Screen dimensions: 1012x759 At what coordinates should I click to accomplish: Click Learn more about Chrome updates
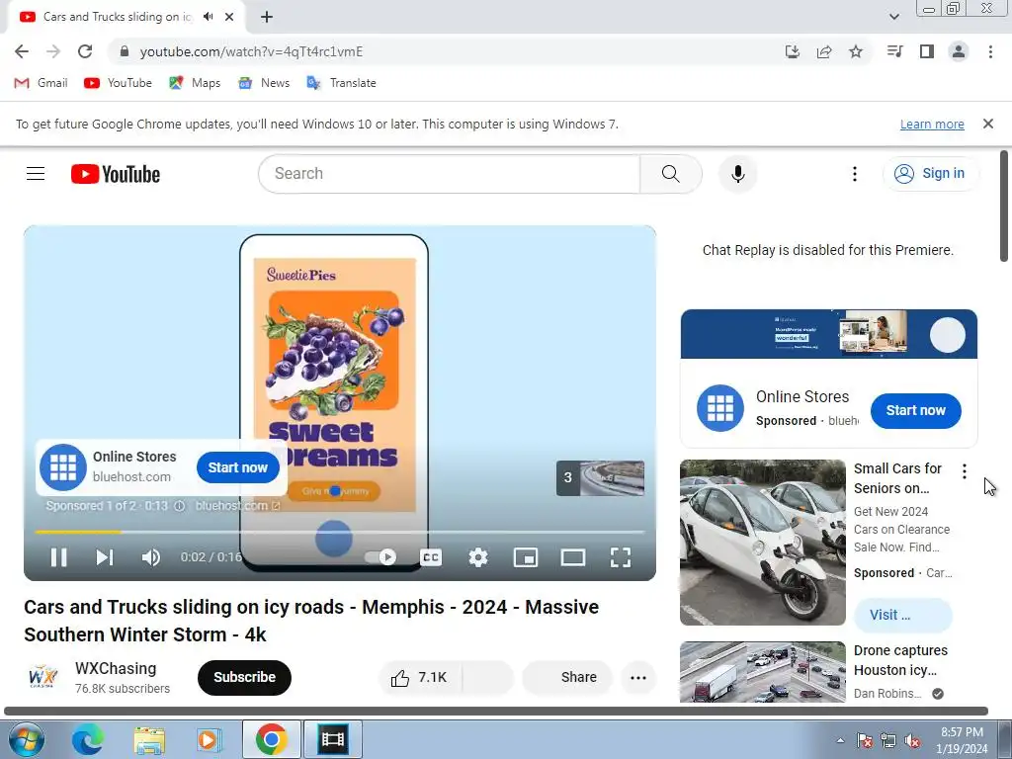[x=932, y=124]
